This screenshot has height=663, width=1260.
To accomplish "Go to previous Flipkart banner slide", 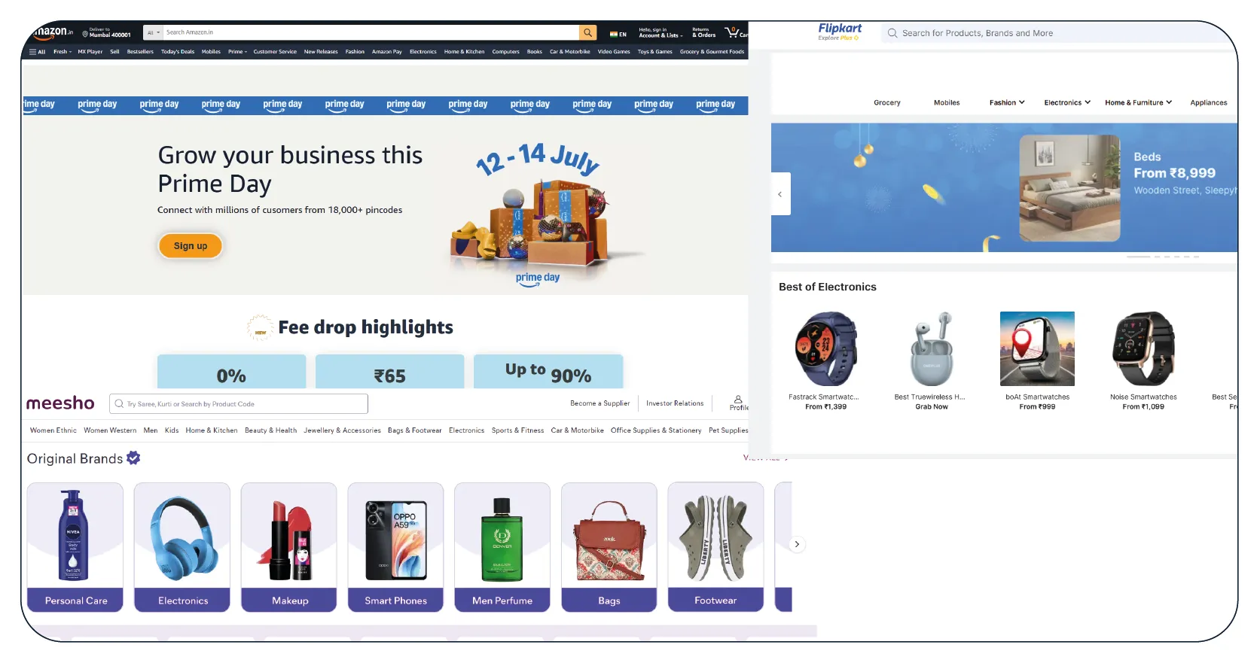I will [x=780, y=194].
